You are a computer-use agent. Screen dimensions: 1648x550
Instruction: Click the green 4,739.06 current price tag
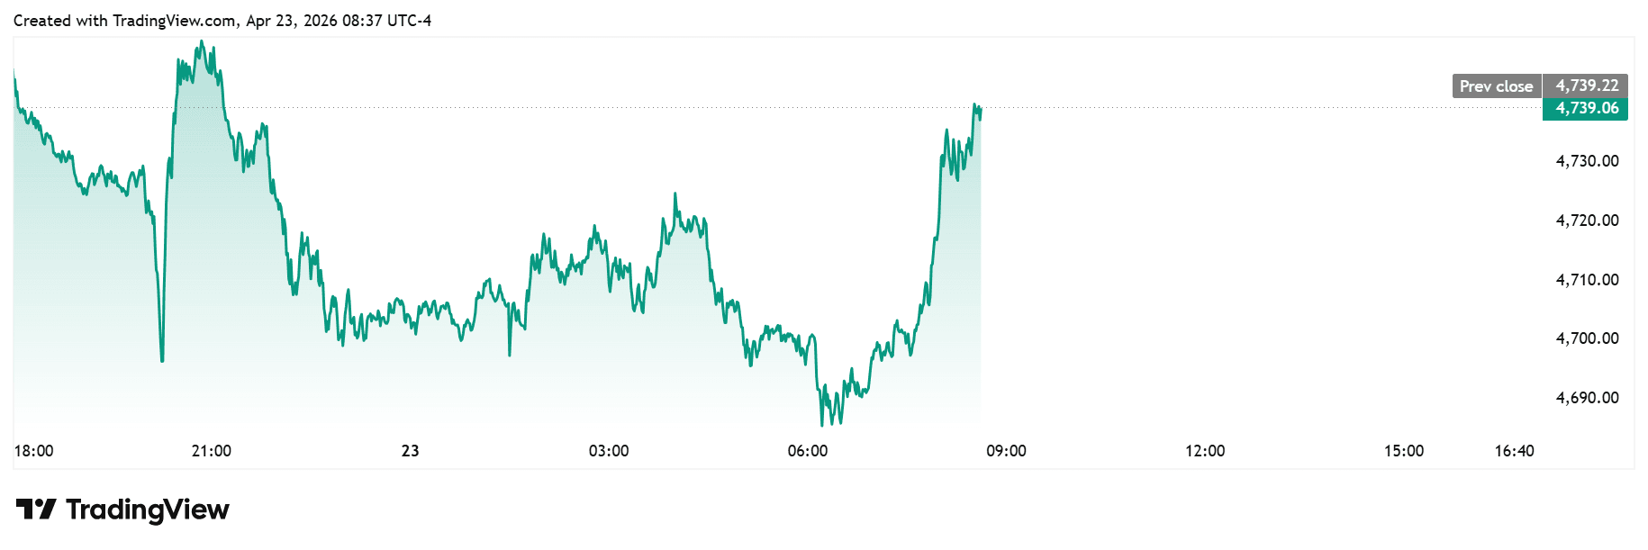coord(1587,109)
